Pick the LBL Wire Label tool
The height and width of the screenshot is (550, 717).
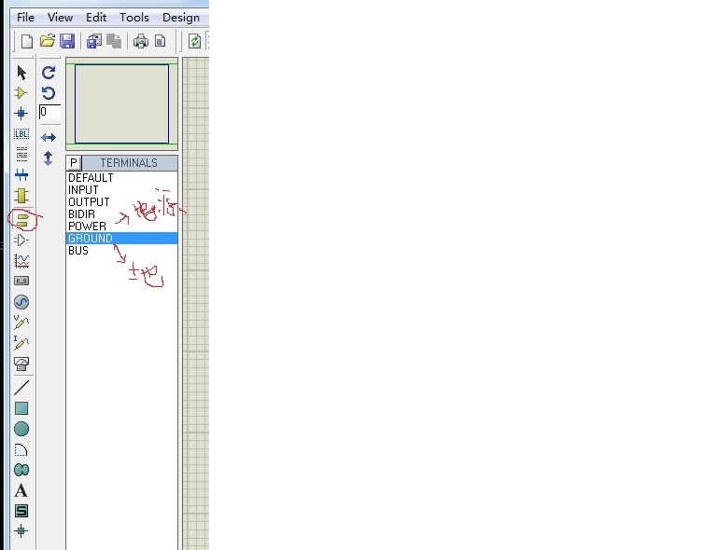(21, 133)
